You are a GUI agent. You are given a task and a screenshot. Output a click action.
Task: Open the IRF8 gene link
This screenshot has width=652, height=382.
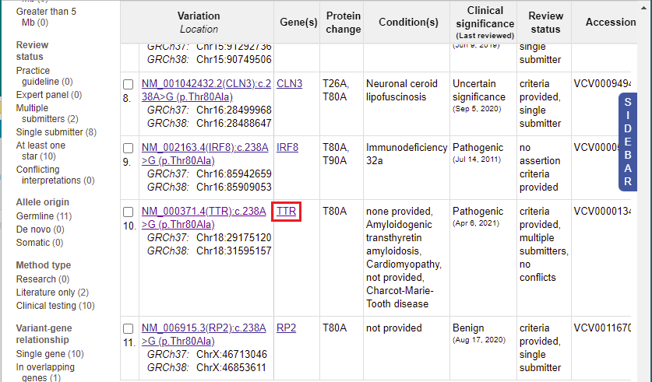click(287, 147)
